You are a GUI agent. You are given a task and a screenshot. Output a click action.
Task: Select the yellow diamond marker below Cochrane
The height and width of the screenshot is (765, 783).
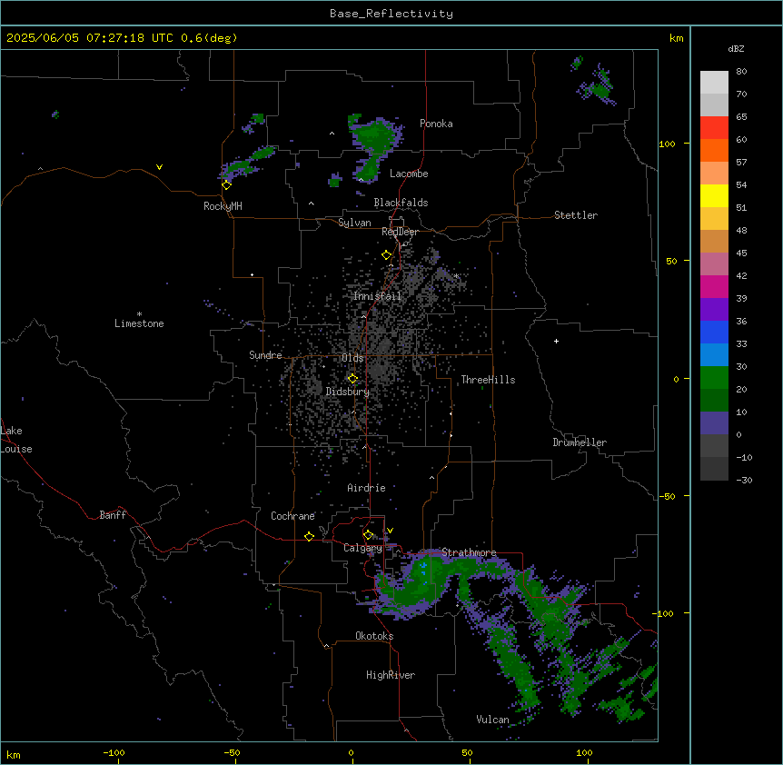(x=309, y=536)
